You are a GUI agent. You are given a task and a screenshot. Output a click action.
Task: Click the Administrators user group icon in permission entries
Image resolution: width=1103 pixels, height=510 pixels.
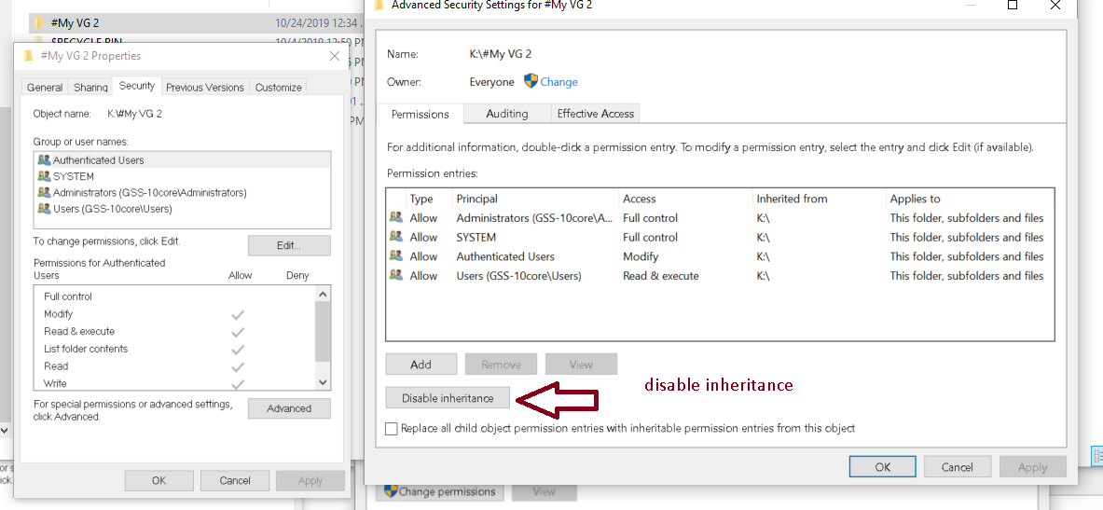pos(396,218)
